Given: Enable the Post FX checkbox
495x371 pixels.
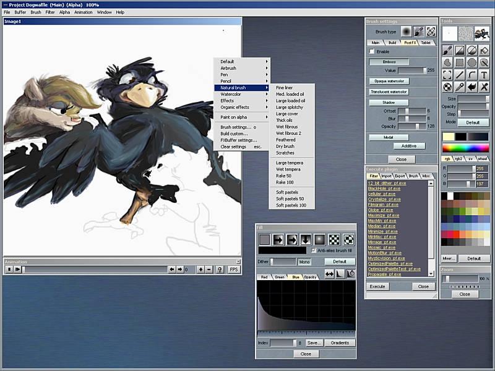Looking at the screenshot, I should [372, 51].
